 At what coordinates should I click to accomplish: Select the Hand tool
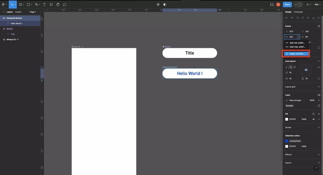pos(58,4)
